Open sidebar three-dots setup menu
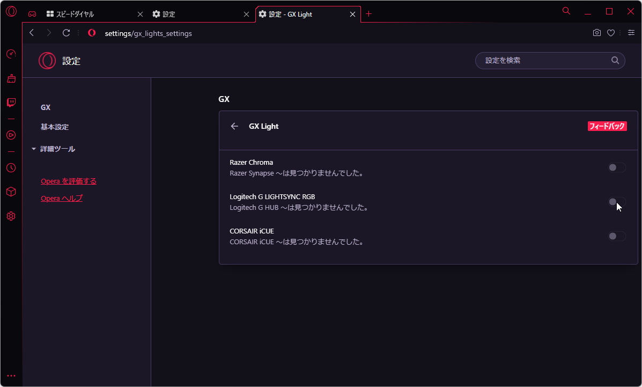Viewport: 642px width, 387px height. tap(11, 376)
